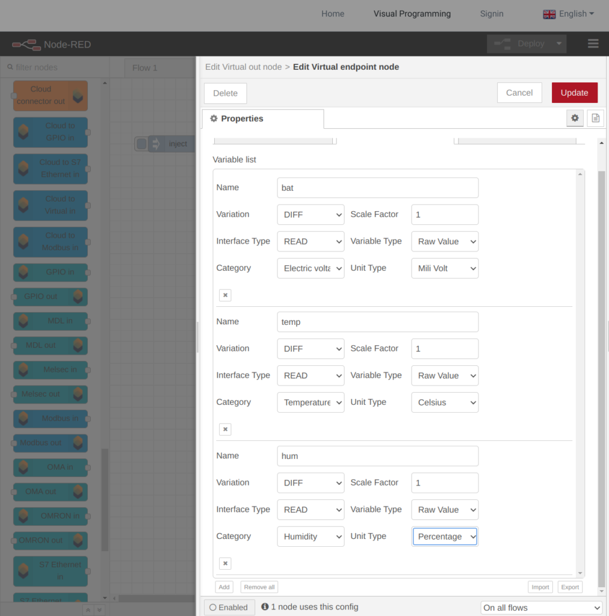Screen dimensions: 609x616
Task: Open Interface Type dropdown for bat
Action: (311, 241)
